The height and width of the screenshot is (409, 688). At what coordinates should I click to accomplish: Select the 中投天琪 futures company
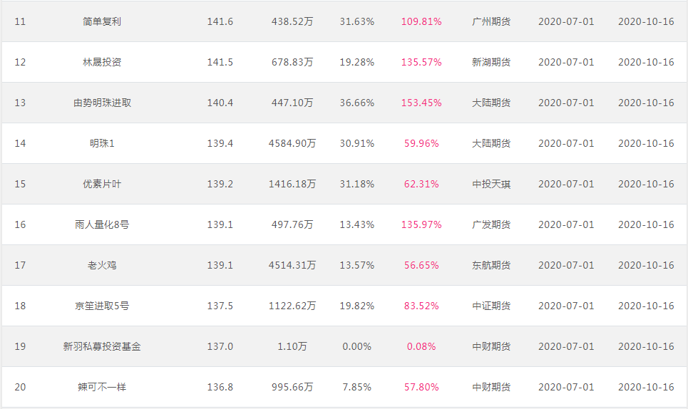491,184
